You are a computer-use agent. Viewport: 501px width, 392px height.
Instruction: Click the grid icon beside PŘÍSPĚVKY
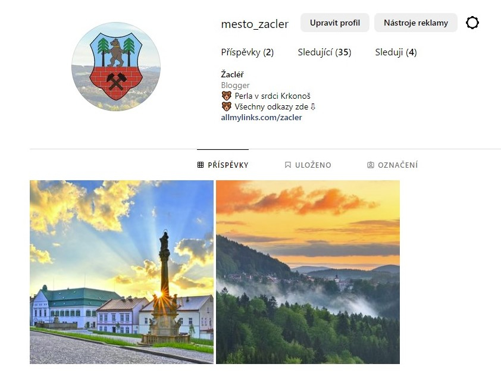pyautogui.click(x=201, y=165)
